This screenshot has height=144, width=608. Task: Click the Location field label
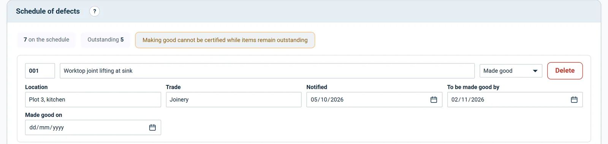click(36, 87)
